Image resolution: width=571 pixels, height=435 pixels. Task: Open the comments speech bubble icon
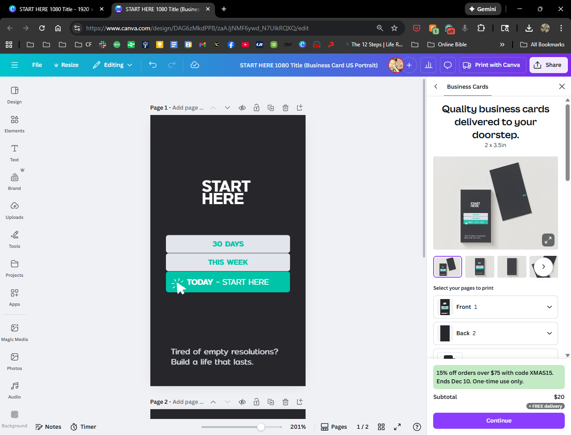pos(447,65)
